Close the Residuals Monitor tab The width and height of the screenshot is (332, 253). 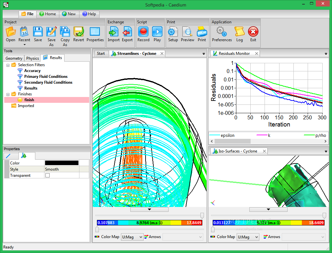click(x=256, y=54)
